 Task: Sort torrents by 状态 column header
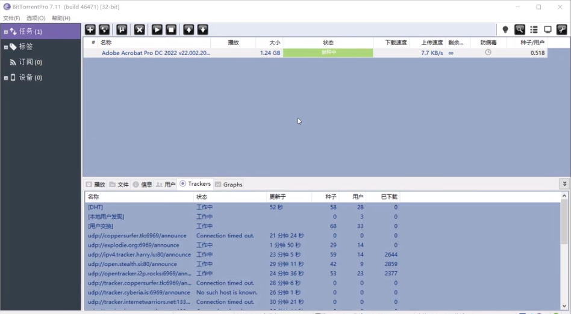pyautogui.click(x=328, y=43)
